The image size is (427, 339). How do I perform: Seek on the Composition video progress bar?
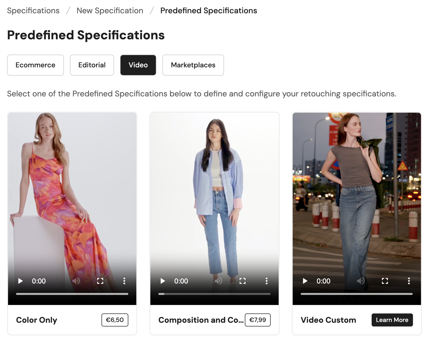click(215, 294)
